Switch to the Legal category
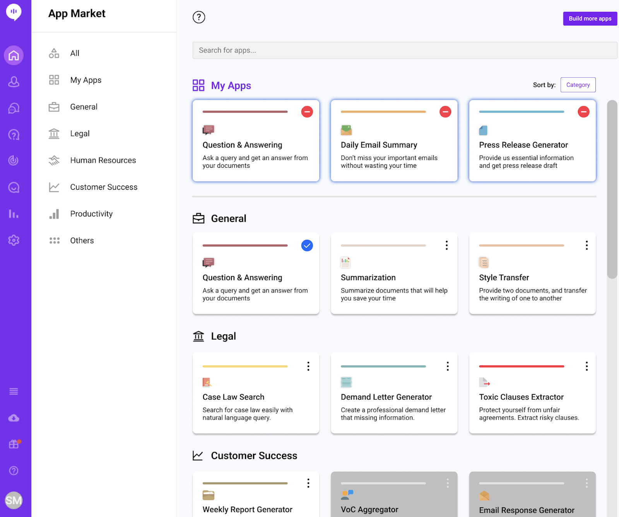Viewport: 619px width, 517px height. [x=80, y=133]
